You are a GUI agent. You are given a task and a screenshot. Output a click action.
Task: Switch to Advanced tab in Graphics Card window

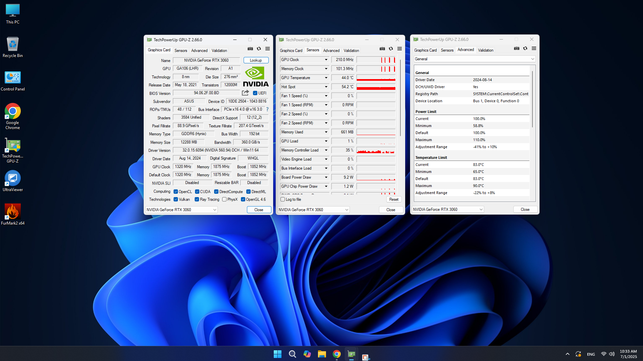coord(199,51)
